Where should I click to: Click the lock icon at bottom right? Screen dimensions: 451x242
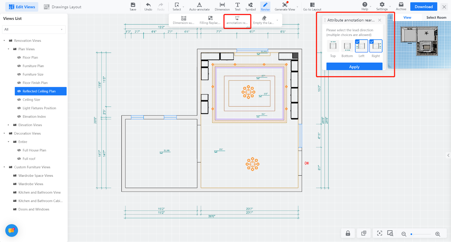pos(348,233)
